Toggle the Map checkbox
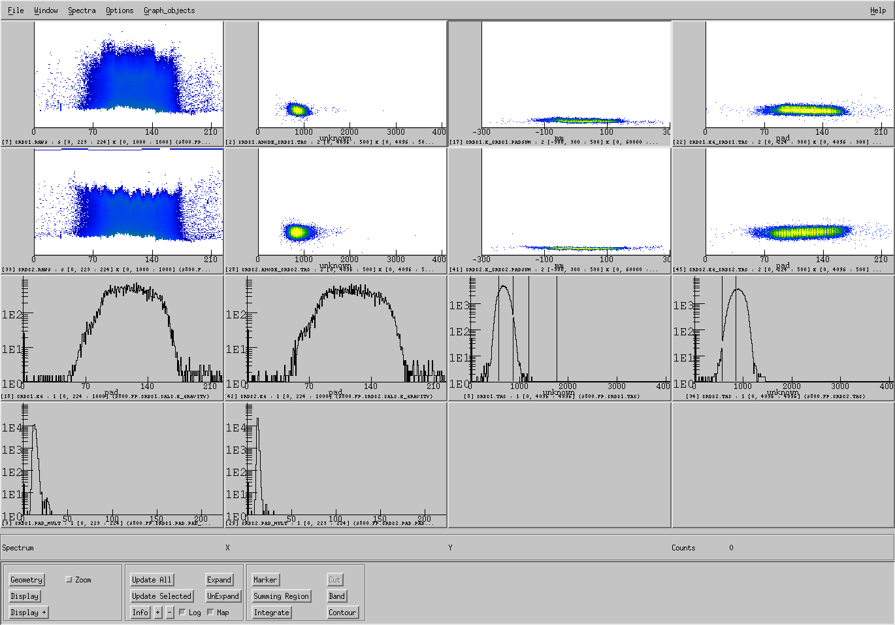Screen dimensions: 895x625 [x=210, y=613]
